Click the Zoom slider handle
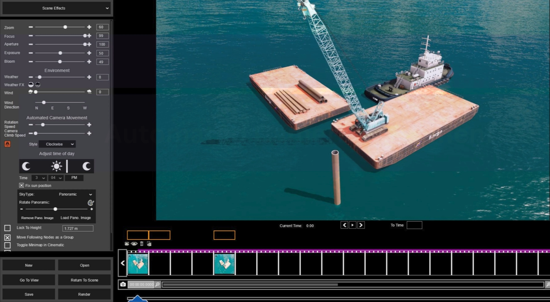Image resolution: width=550 pixels, height=302 pixels. [65, 27]
